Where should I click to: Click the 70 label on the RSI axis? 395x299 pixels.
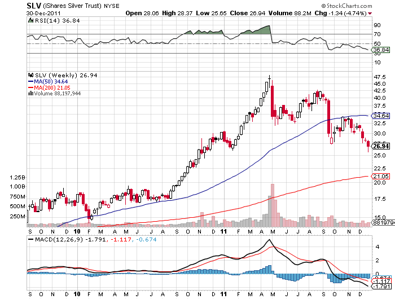[x=377, y=34]
